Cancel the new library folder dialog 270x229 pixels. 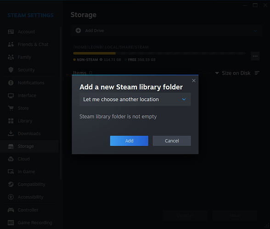pyautogui.click(x=172, y=141)
